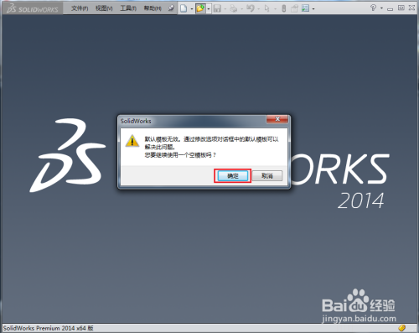Click the Select cursor tool icon
Viewport: 419px width, 333px height.
pos(267,8)
